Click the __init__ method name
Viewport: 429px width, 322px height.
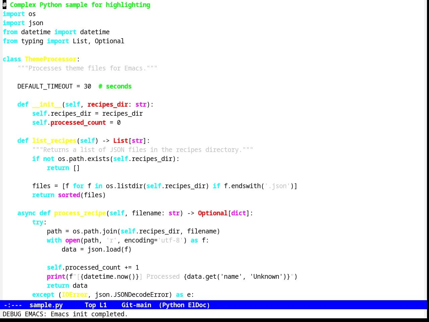coord(47,104)
